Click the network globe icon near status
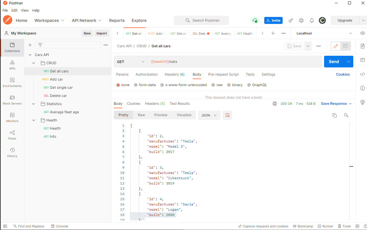The image size is (367, 230). [x=275, y=104]
